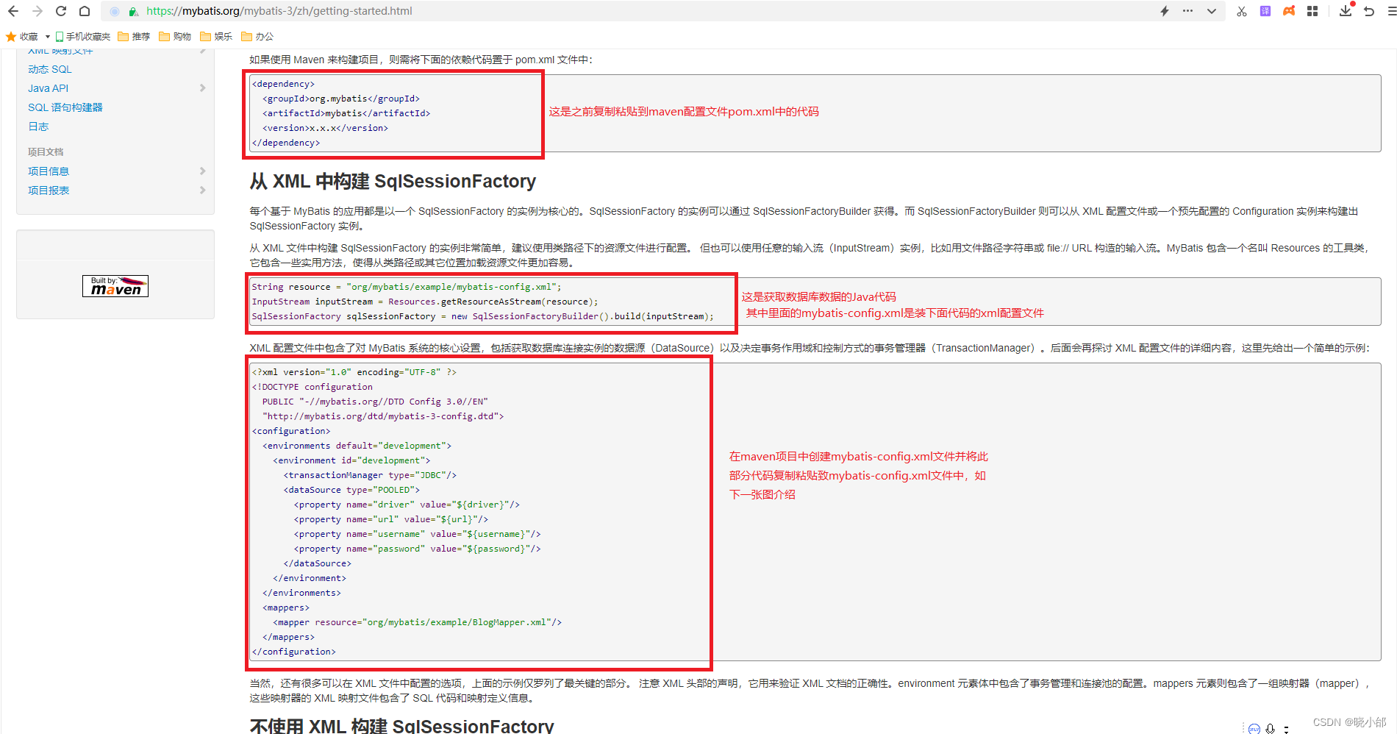The height and width of the screenshot is (734, 1397).
Task: Click the <?xml version="1.0" declaration line
Action: click(354, 372)
